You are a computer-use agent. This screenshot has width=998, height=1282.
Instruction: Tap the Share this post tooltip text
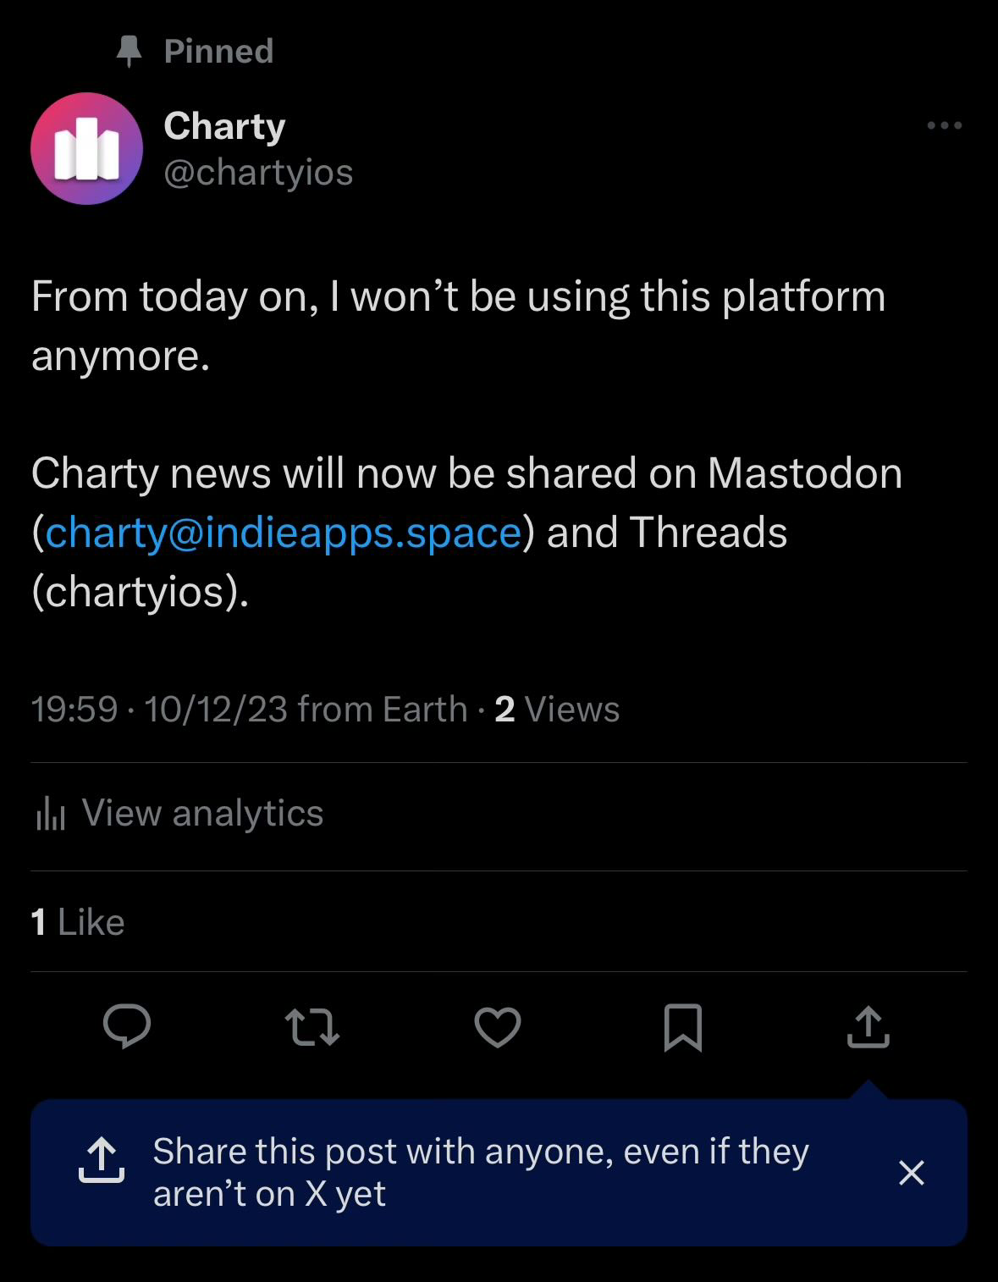point(481,1173)
